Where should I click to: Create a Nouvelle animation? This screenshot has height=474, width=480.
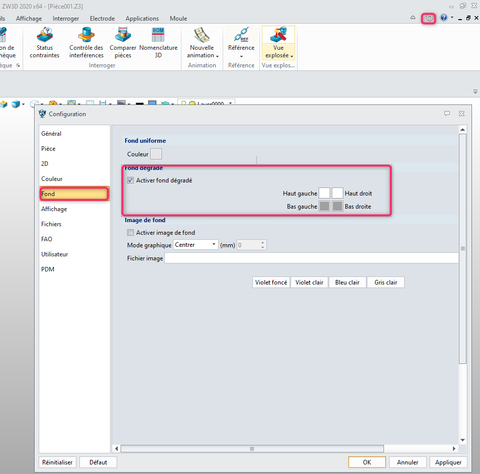coord(202,43)
